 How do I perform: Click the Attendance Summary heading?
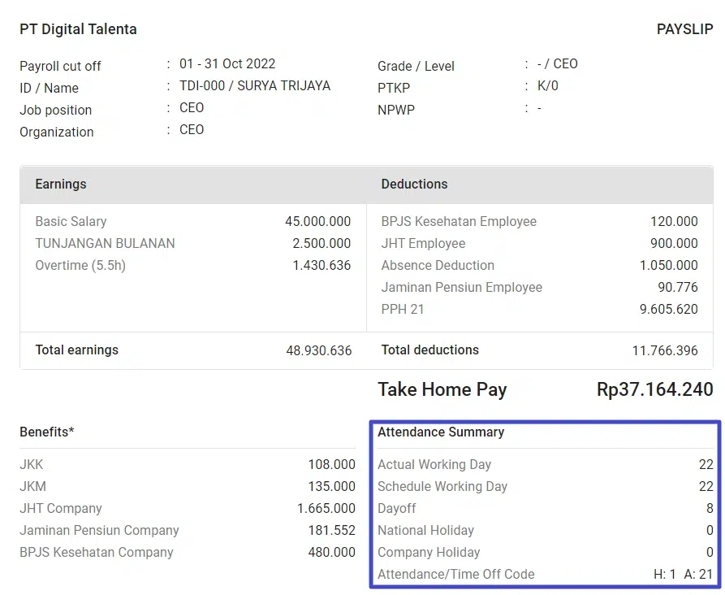[x=441, y=432]
